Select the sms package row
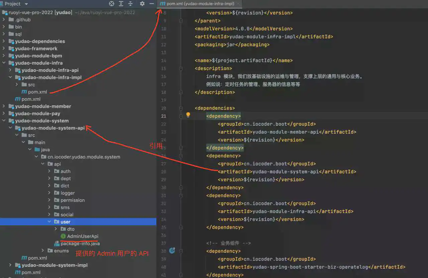This screenshot has width=428, height=278. 78,207
